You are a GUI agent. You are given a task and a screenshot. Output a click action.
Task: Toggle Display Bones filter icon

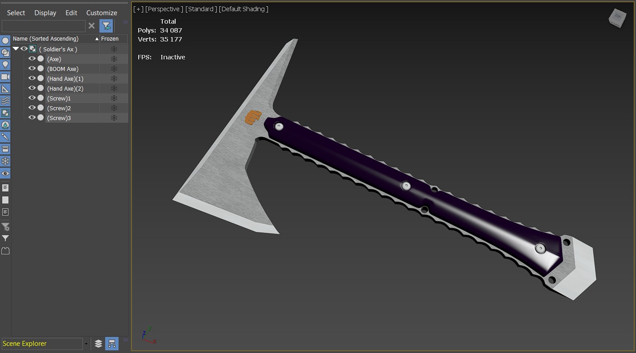coord(5,137)
